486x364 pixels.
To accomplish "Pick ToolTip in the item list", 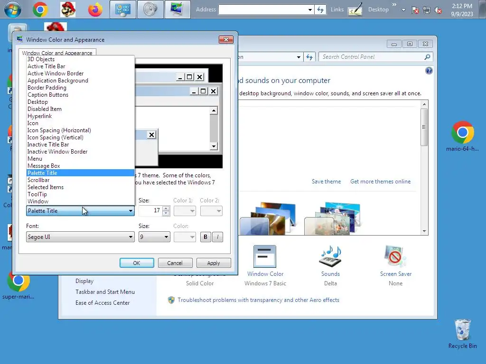I will pyautogui.click(x=80, y=194).
